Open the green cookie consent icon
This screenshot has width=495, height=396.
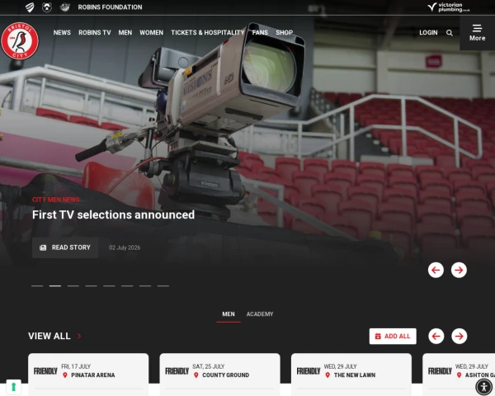pos(13,387)
